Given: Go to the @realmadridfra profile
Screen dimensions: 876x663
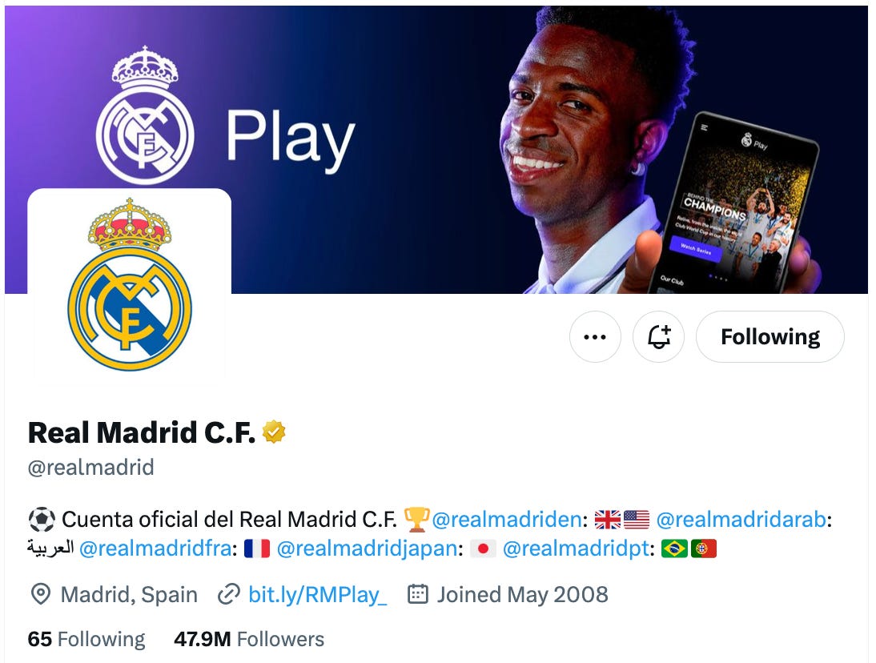Looking at the screenshot, I should [x=155, y=548].
